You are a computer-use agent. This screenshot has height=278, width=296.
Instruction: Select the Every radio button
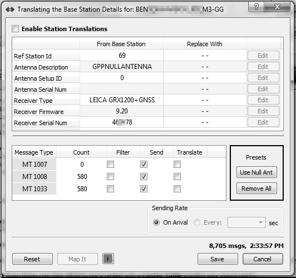click(x=197, y=222)
